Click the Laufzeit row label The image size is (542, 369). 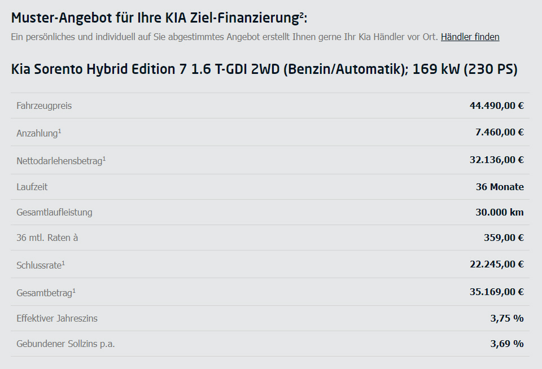[32, 187]
